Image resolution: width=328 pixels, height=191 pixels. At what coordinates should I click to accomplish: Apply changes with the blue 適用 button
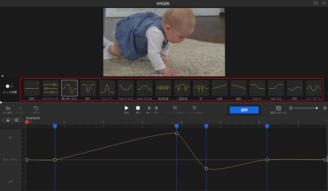tap(244, 110)
